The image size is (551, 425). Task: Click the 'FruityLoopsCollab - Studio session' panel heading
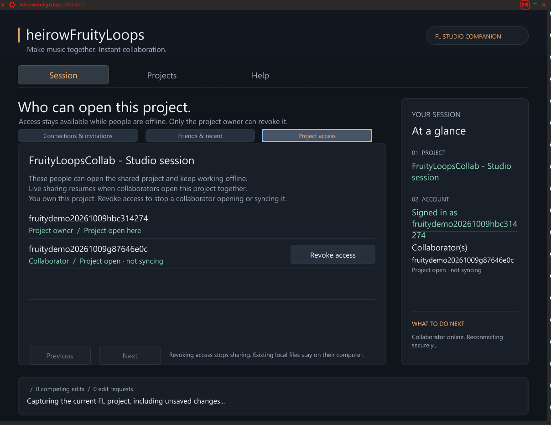coord(112,161)
